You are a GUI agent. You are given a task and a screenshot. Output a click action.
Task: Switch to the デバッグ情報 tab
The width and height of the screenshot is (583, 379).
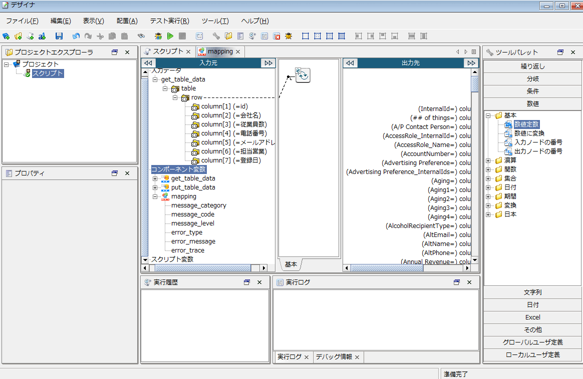point(334,356)
